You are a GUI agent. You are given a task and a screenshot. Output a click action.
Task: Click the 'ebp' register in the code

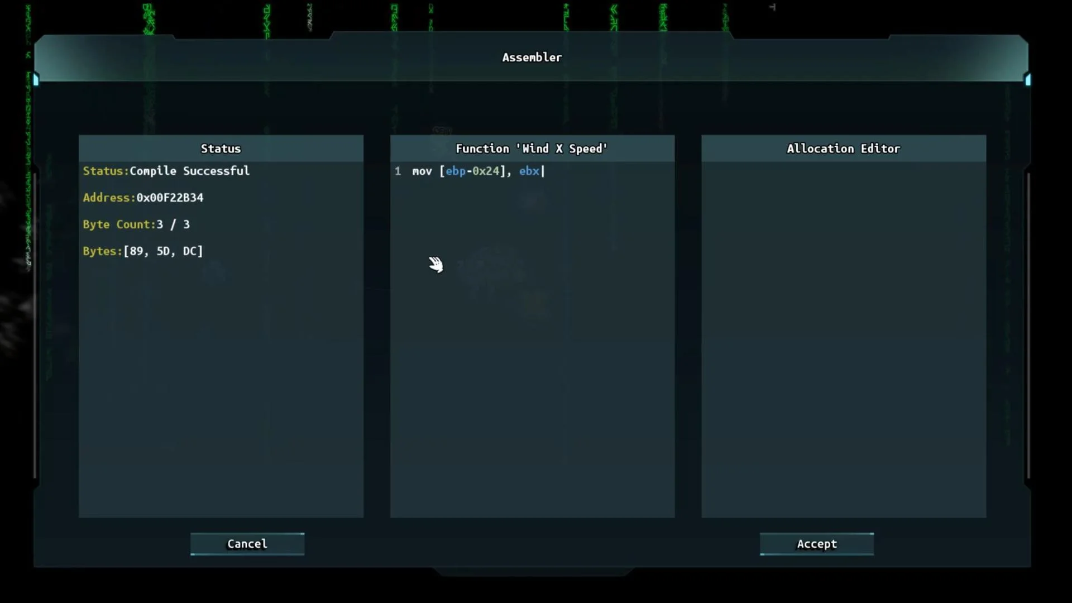(456, 171)
